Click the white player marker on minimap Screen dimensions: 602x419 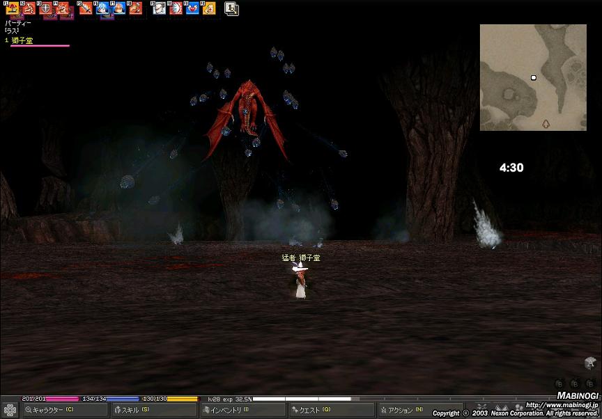pyautogui.click(x=533, y=78)
